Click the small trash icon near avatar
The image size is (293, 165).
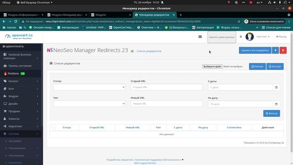[x=241, y=37]
